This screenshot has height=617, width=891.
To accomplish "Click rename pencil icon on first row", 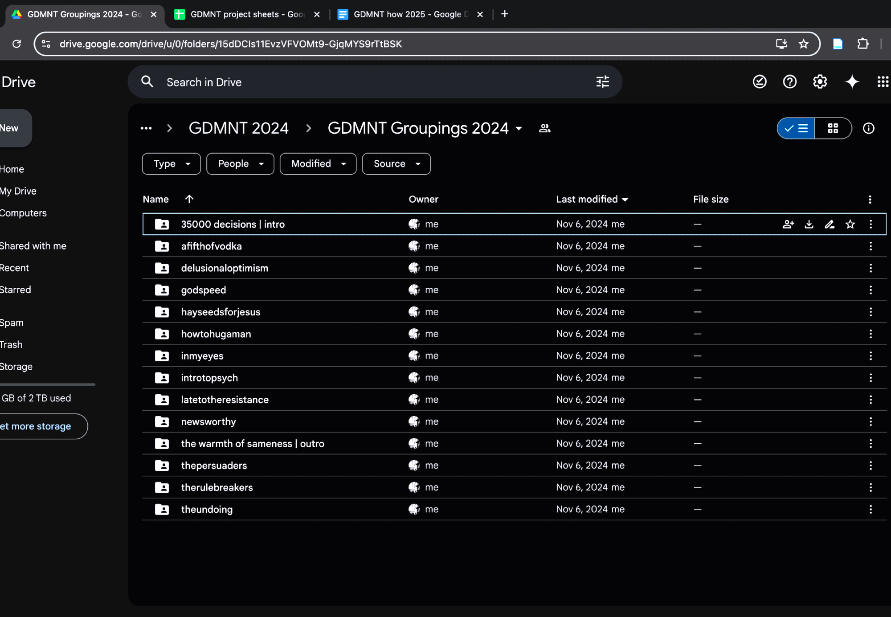I will click(830, 224).
